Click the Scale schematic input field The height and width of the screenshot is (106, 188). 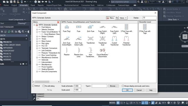pos(78,86)
